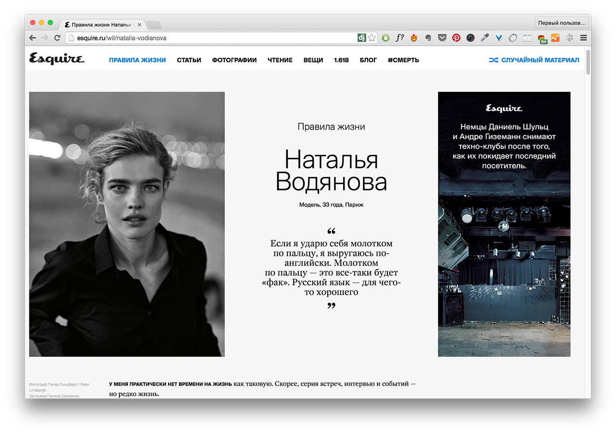Click the red Pinterest extension icon
616x434 pixels.
click(456, 38)
